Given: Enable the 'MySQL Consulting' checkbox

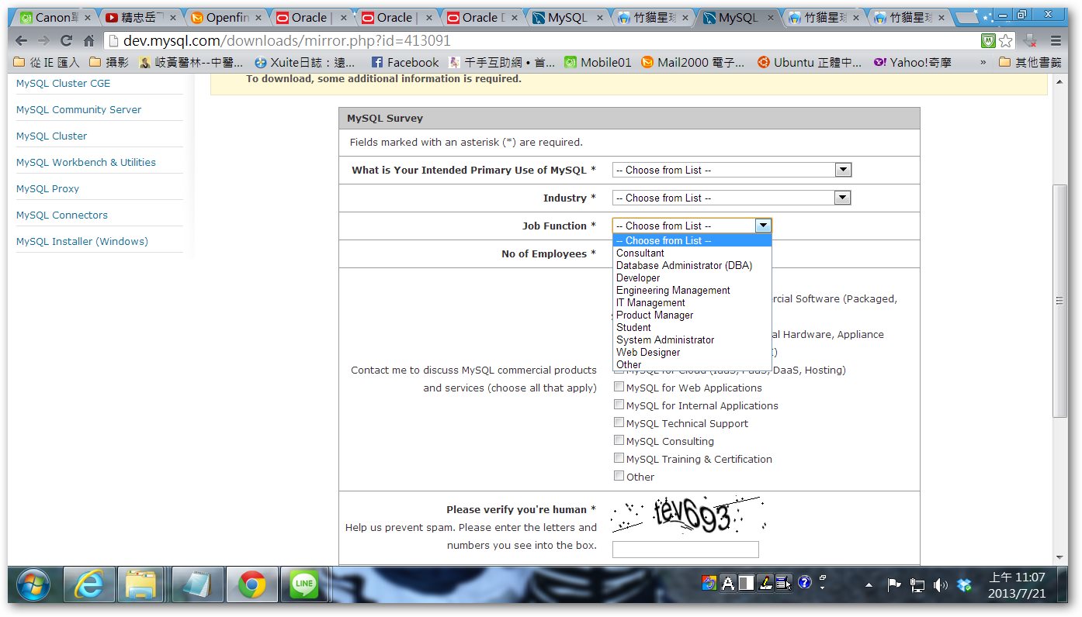Looking at the screenshot, I should pos(619,440).
